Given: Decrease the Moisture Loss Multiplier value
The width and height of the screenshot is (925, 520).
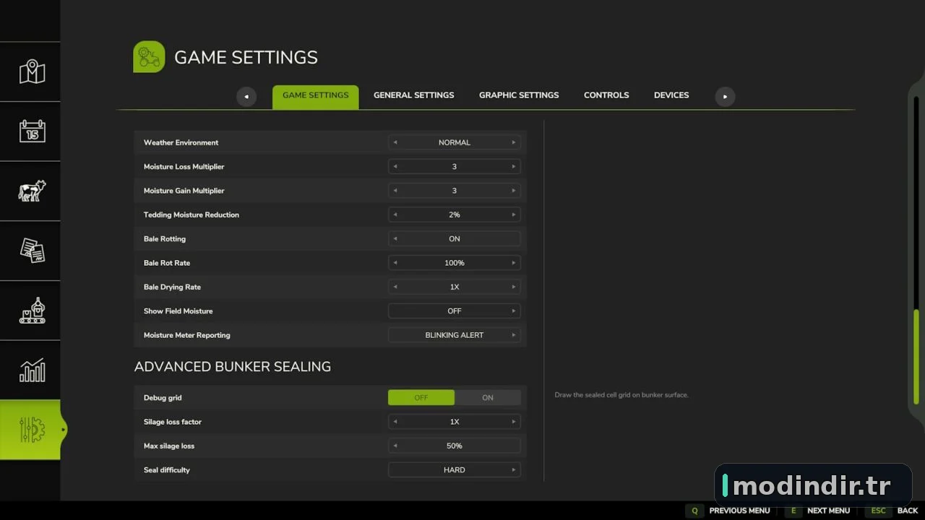Looking at the screenshot, I should (x=395, y=166).
